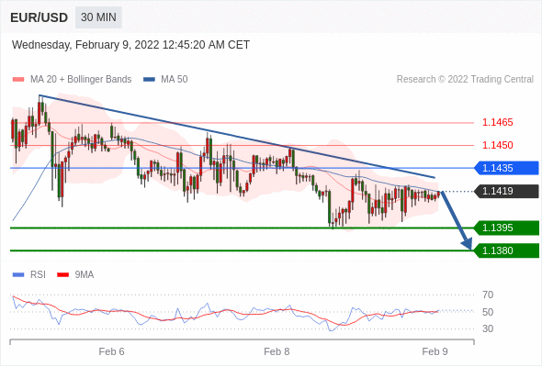Click the chart timestamp Wednesday, February 9, 2022
542x367 pixels.
(x=130, y=45)
